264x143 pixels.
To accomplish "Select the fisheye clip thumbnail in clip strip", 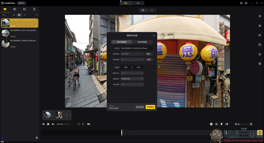I will tap(47, 115).
